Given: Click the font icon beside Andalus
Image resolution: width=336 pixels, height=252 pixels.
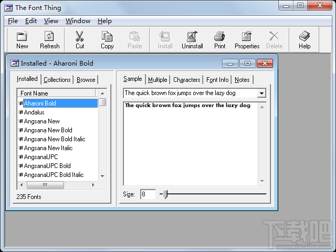Looking at the screenshot, I should (x=20, y=112).
